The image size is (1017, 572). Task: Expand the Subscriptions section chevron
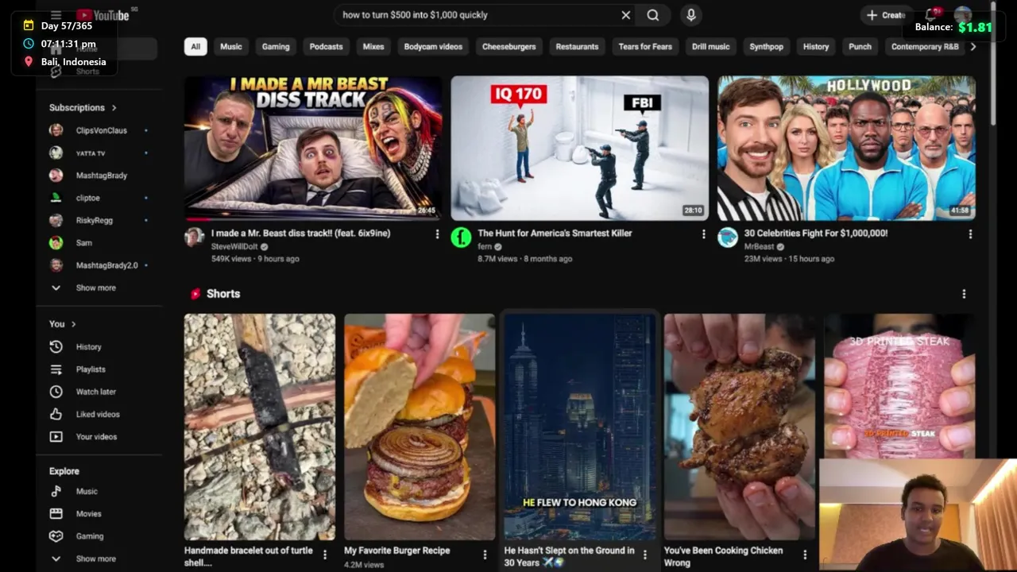pos(114,107)
